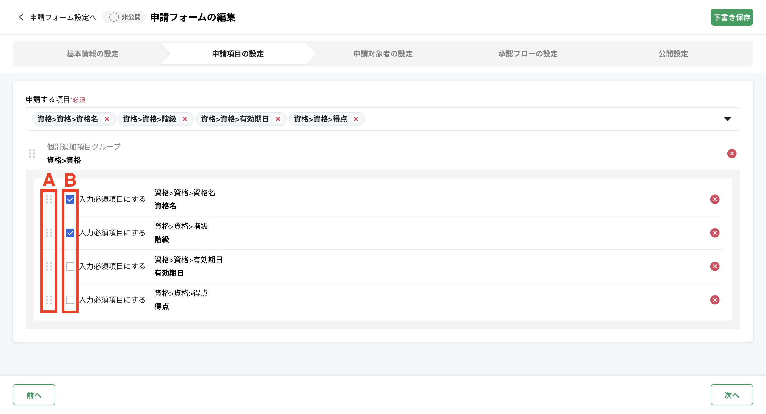This screenshot has width=766, height=414.
Task: Click drag handle of 得点 row
Action: (49, 300)
